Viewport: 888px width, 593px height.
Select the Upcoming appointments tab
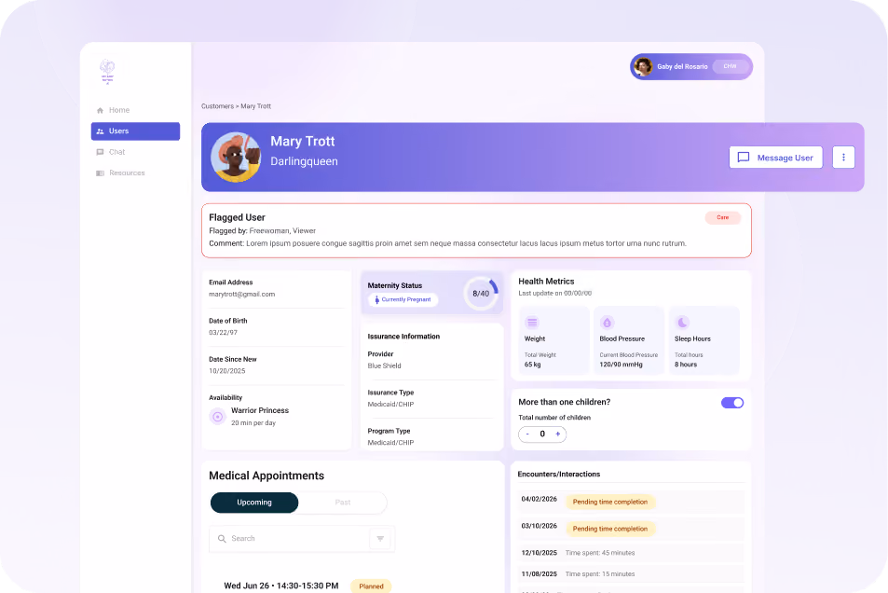[254, 503]
